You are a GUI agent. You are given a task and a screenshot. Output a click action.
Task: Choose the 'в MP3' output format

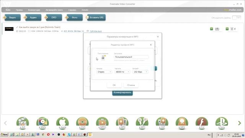[142, 123]
